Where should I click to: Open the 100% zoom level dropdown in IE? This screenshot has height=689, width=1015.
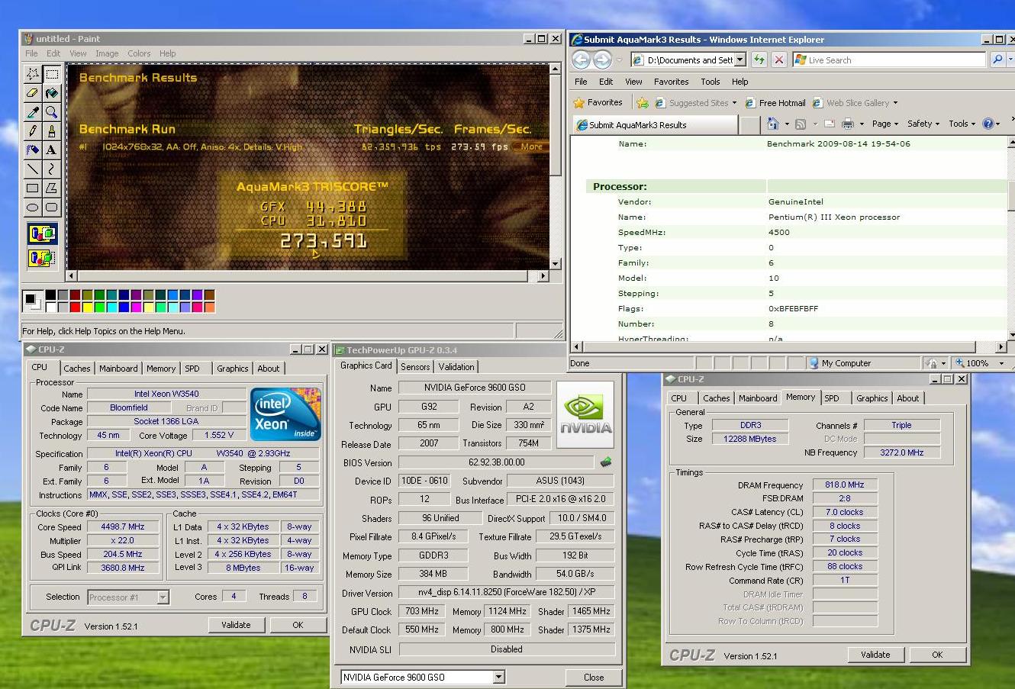tap(1001, 363)
